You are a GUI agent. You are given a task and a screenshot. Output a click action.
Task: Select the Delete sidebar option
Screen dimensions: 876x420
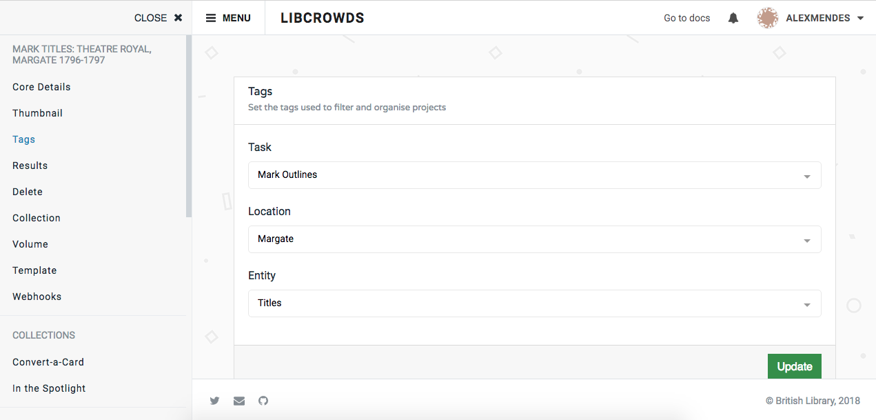click(27, 191)
